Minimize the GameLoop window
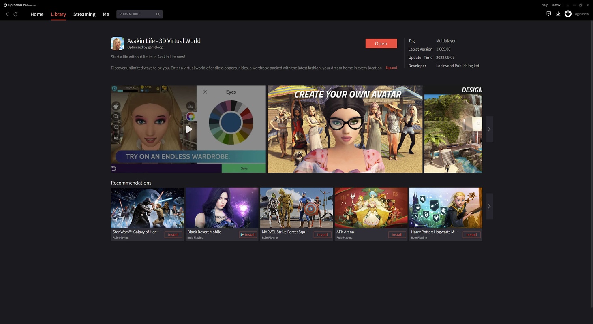The height and width of the screenshot is (324, 593). click(x=574, y=5)
